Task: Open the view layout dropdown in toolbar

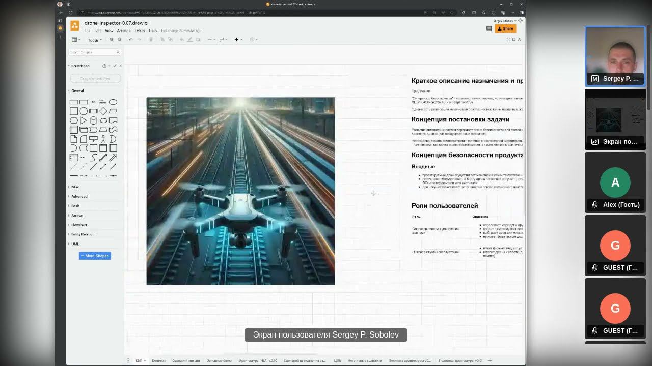Action: 76,39
